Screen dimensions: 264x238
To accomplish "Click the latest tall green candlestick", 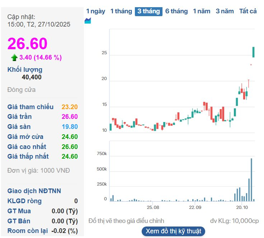I will 253,52.
